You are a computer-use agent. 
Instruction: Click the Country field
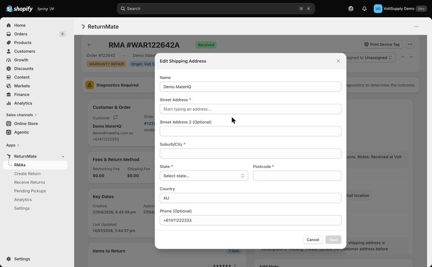(250, 198)
